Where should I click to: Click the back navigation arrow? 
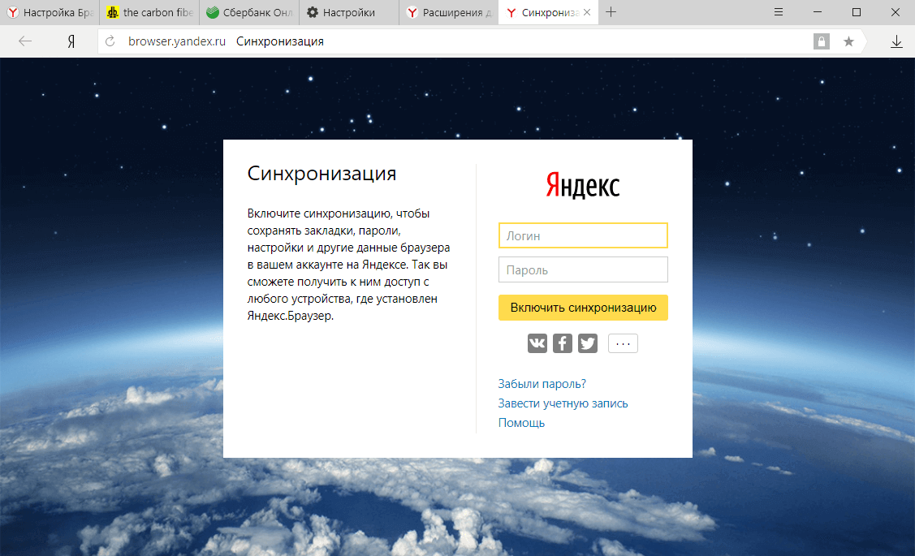(25, 41)
